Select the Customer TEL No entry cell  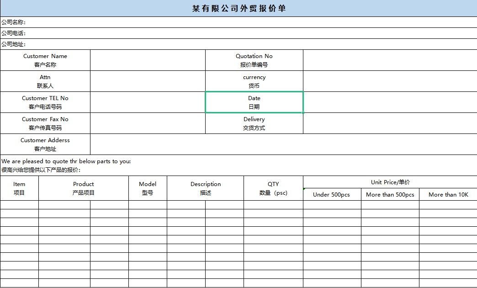(147, 102)
